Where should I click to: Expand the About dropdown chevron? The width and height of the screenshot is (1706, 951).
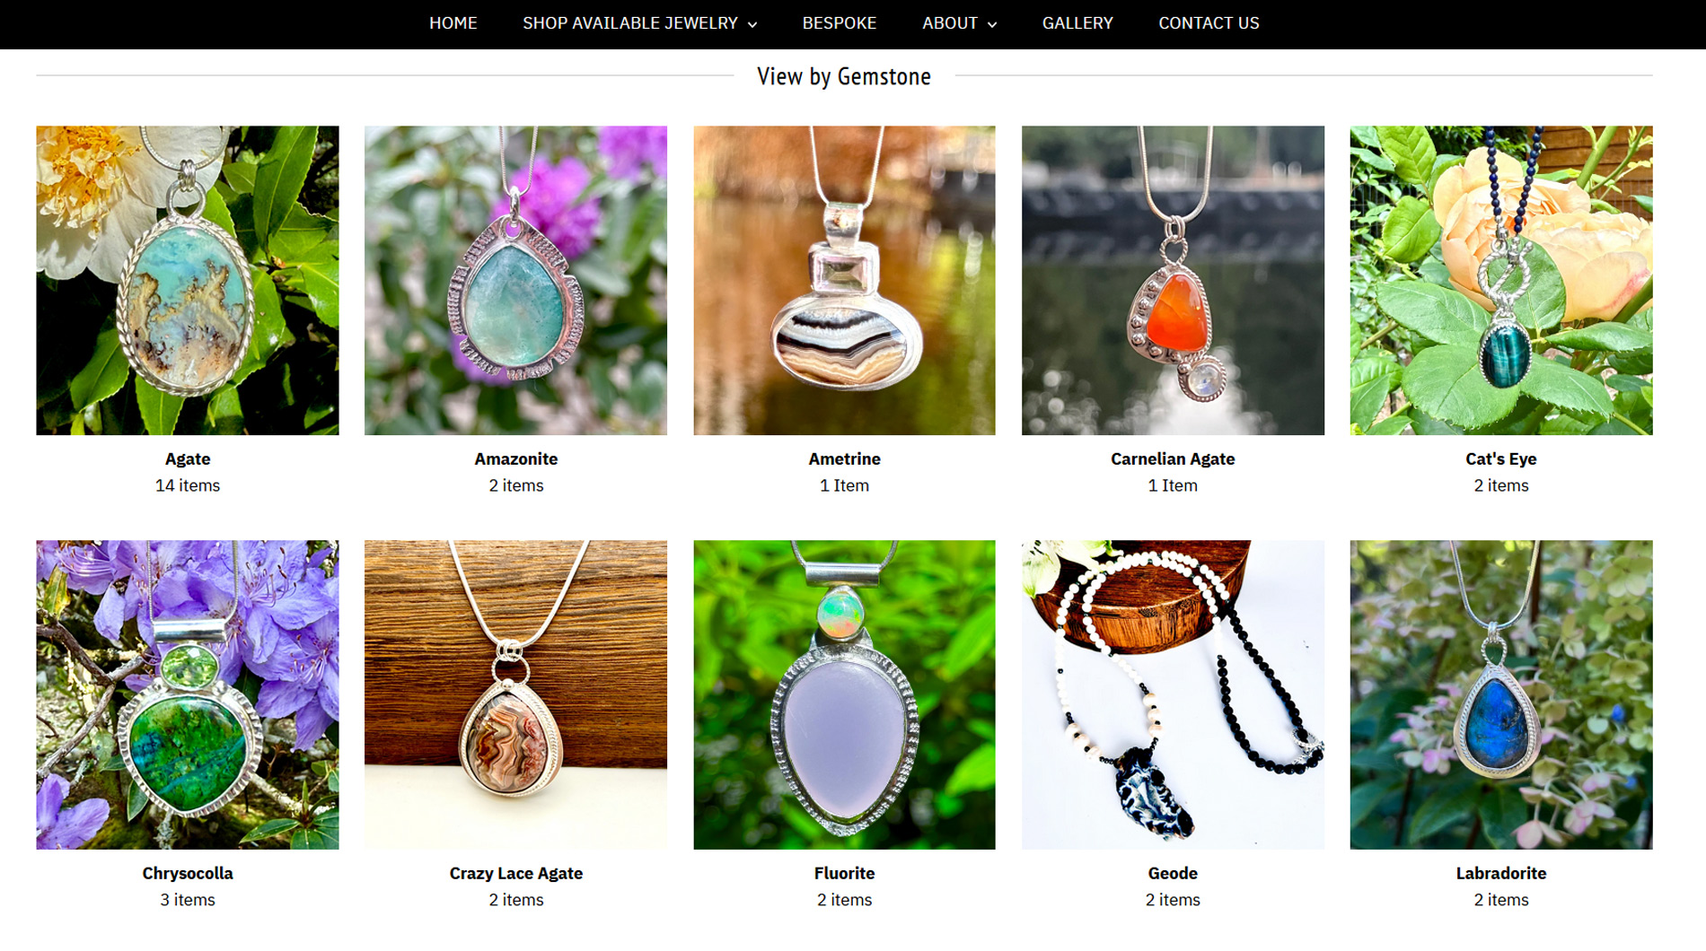992,25
